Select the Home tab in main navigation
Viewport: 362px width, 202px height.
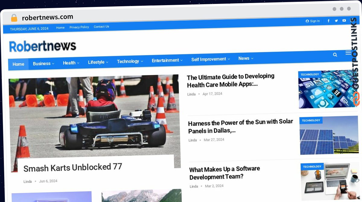pyautogui.click(x=18, y=64)
